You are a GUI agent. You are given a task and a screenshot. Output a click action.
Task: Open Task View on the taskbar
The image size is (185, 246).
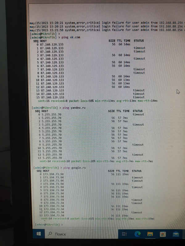pos(124,234)
